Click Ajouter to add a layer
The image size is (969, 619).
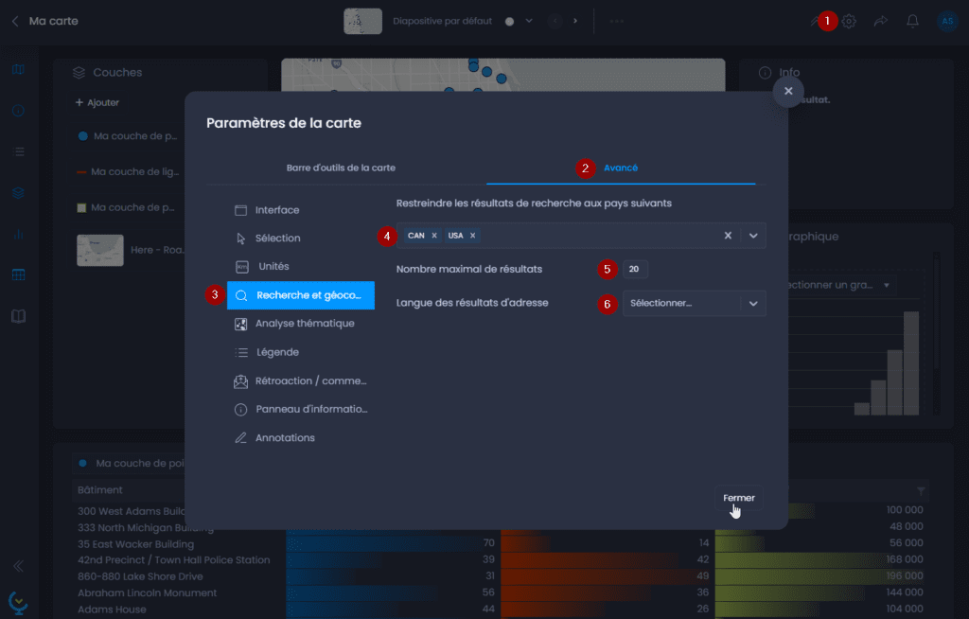pos(97,102)
